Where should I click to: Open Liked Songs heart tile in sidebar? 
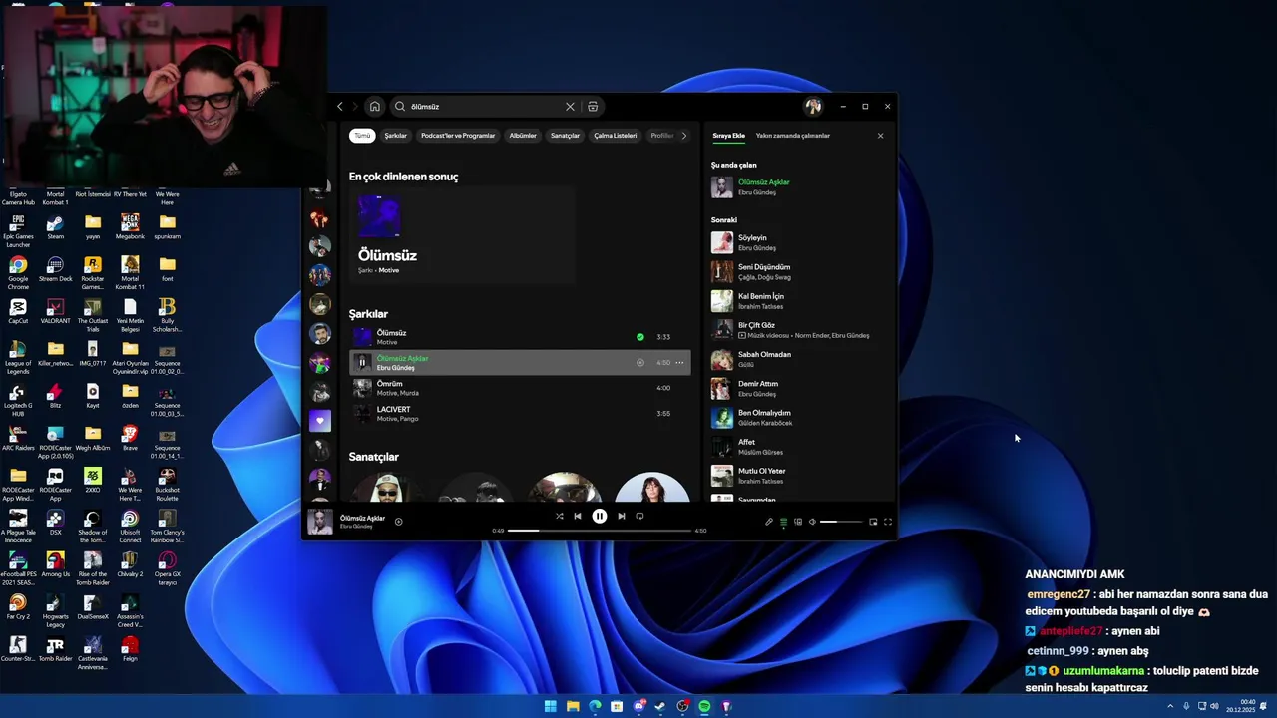click(319, 421)
